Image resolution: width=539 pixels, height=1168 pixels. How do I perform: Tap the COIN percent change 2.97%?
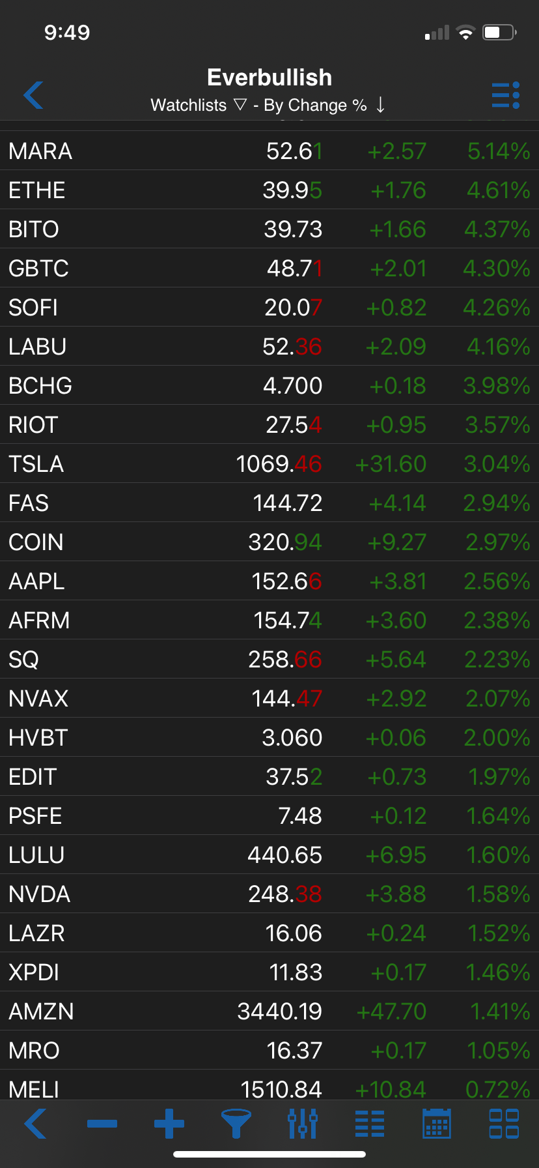pyautogui.click(x=497, y=542)
